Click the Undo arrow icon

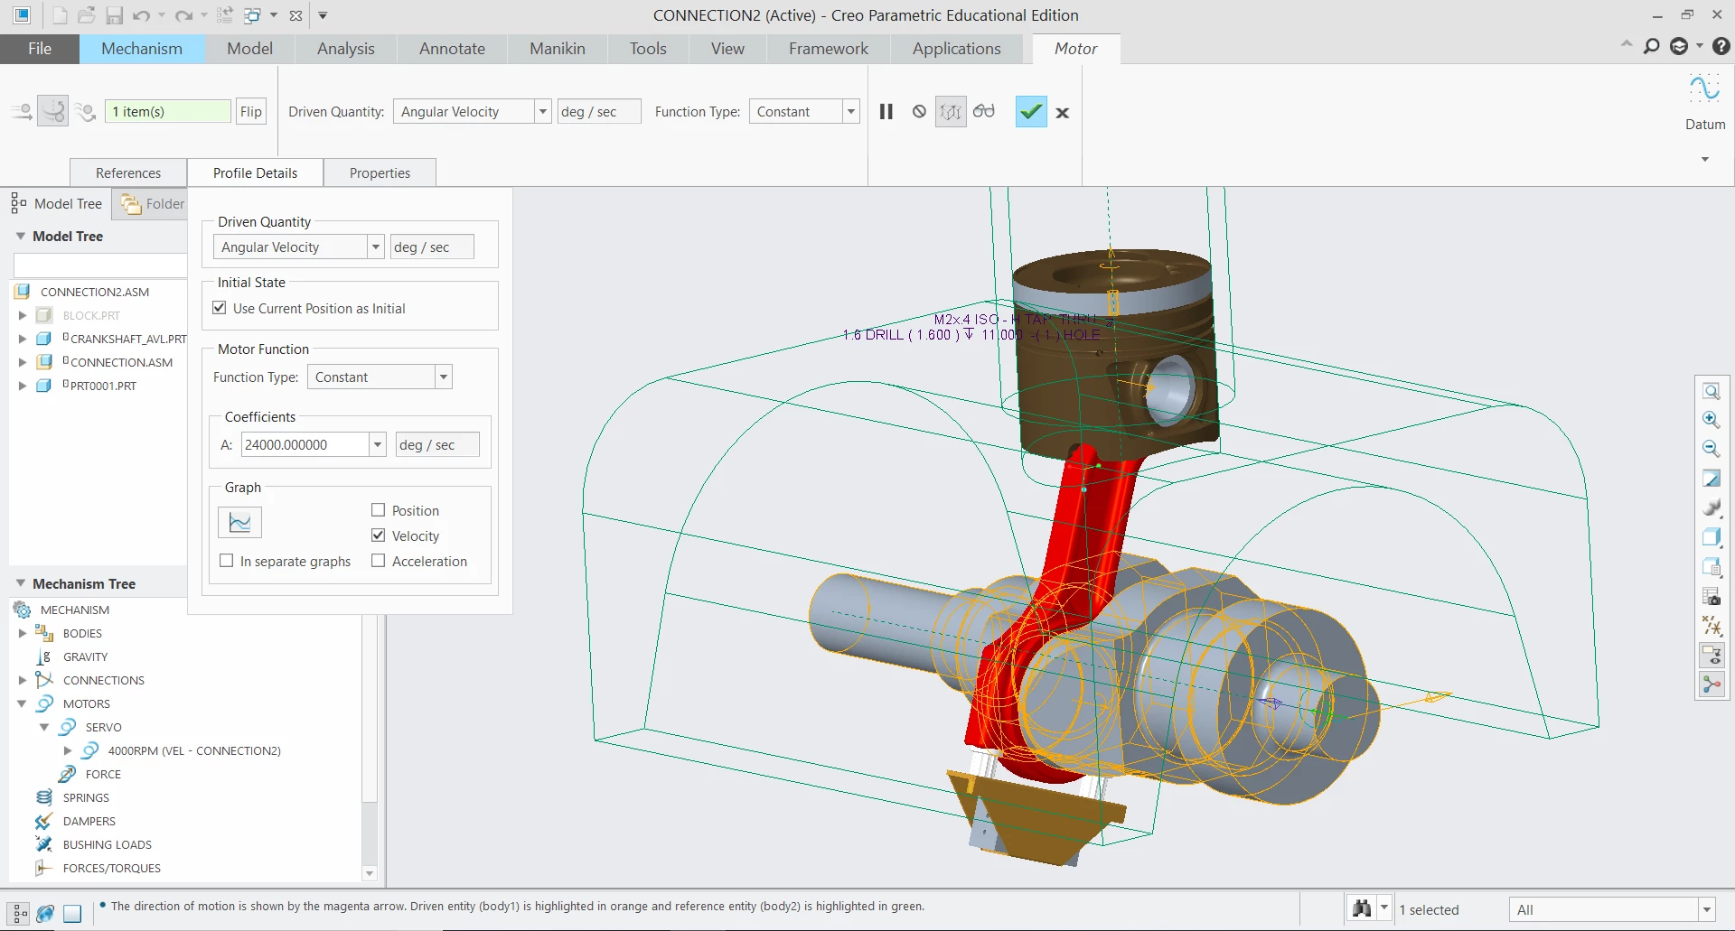(141, 15)
